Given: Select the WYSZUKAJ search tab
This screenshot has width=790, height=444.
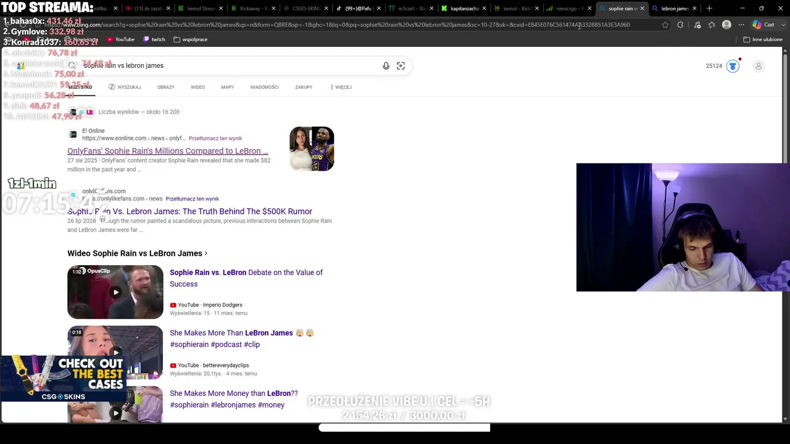Looking at the screenshot, I should coord(125,87).
